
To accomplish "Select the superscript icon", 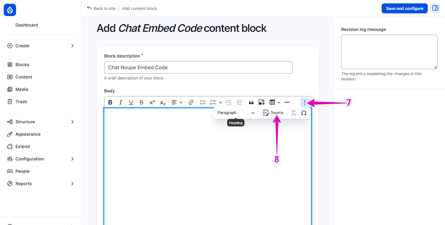I will (152, 102).
